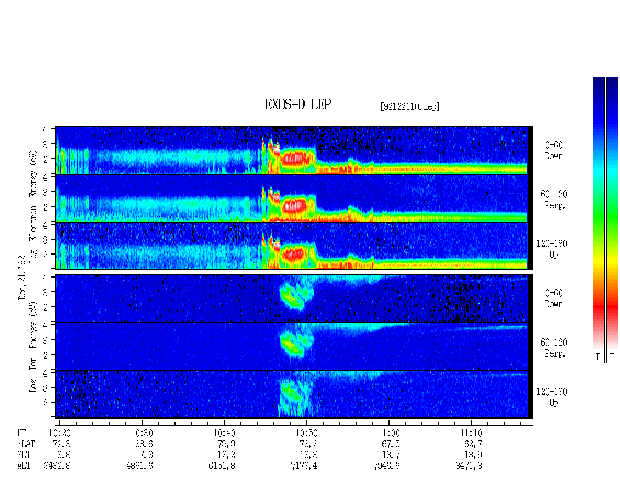The image size is (620, 480).
Task: Click the 10:50 UT time label
Action: [307, 433]
